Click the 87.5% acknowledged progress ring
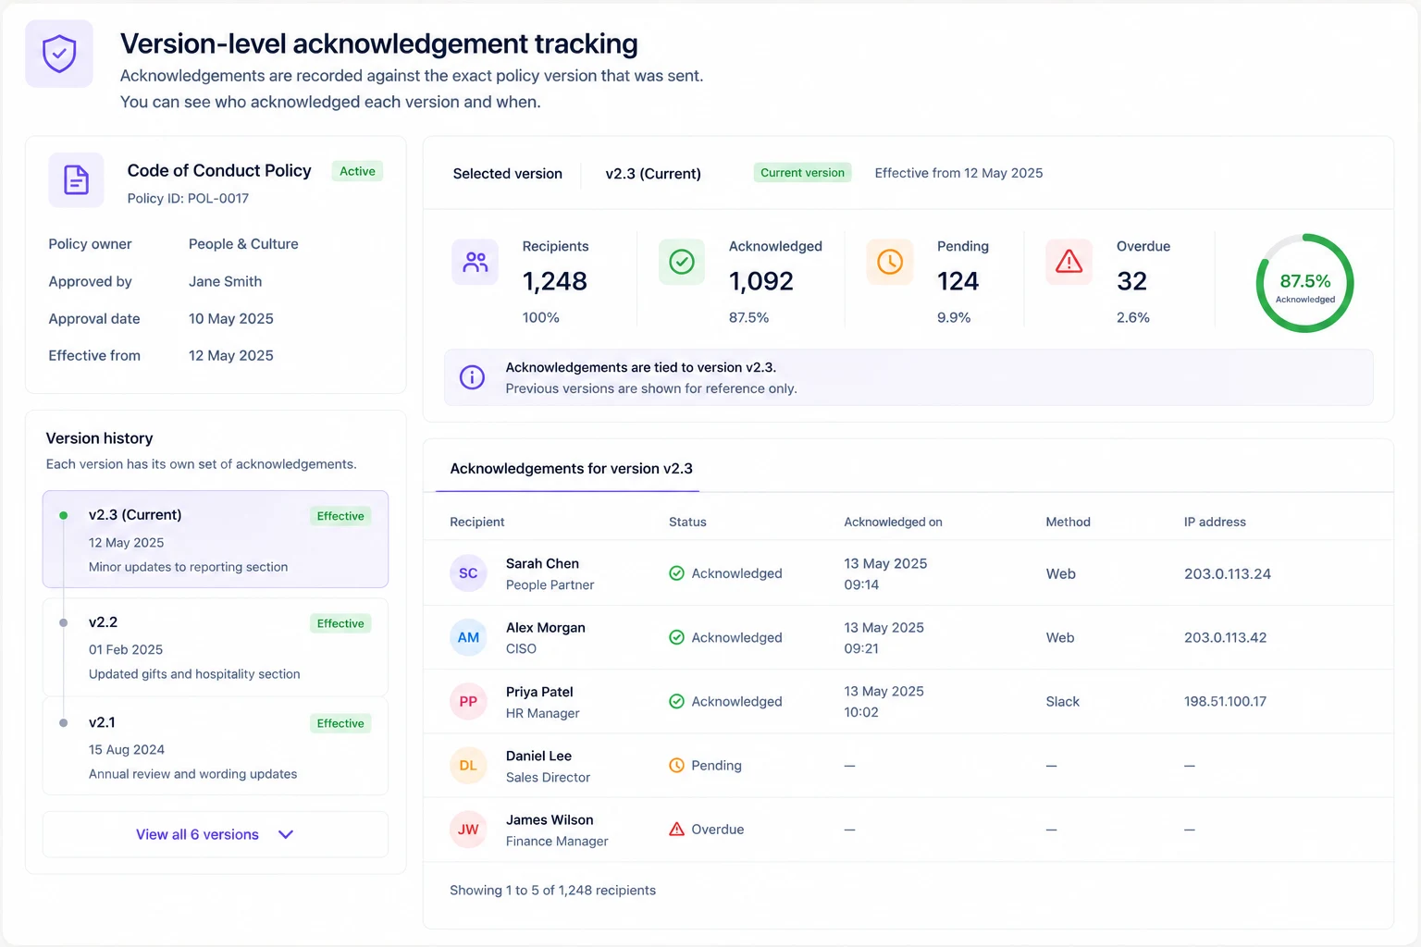The height and width of the screenshot is (947, 1421). 1304,283
